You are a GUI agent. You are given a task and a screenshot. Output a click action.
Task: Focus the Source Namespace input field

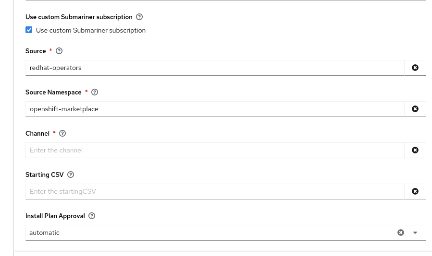click(x=215, y=109)
